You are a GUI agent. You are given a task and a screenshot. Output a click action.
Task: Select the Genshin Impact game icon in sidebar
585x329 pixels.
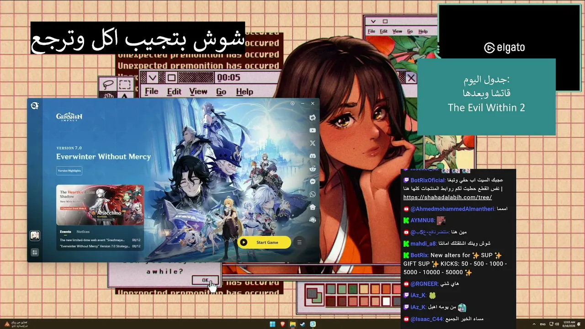pos(35,235)
